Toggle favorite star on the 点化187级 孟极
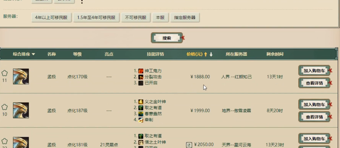 pyautogui.click(x=5, y=107)
